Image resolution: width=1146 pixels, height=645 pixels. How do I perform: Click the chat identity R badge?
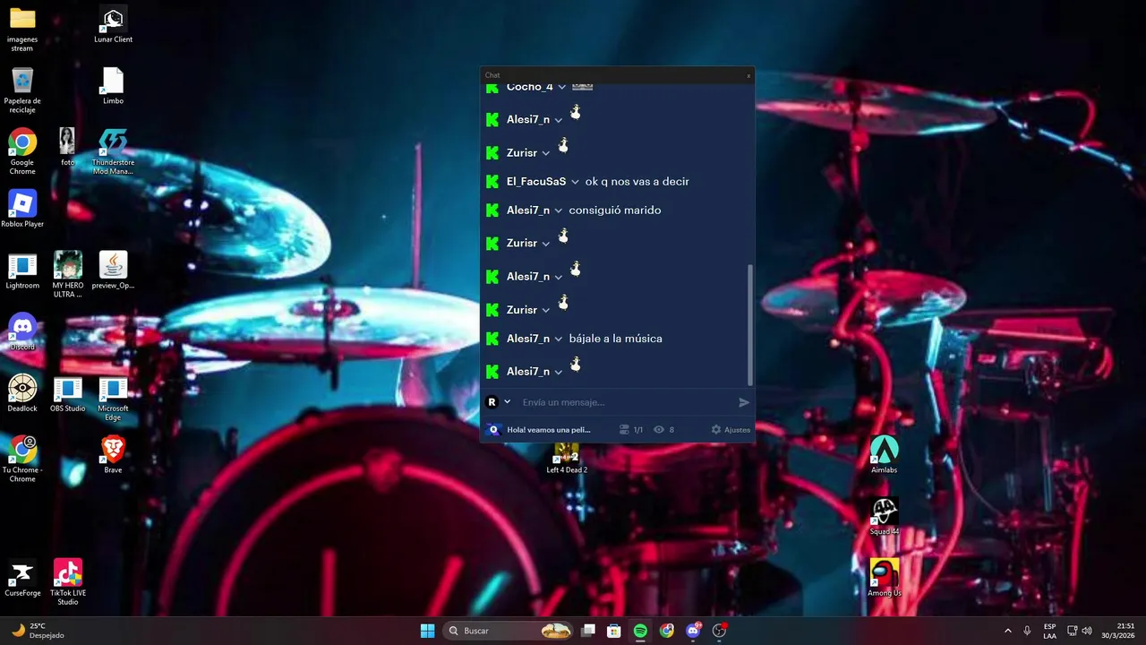pyautogui.click(x=492, y=402)
